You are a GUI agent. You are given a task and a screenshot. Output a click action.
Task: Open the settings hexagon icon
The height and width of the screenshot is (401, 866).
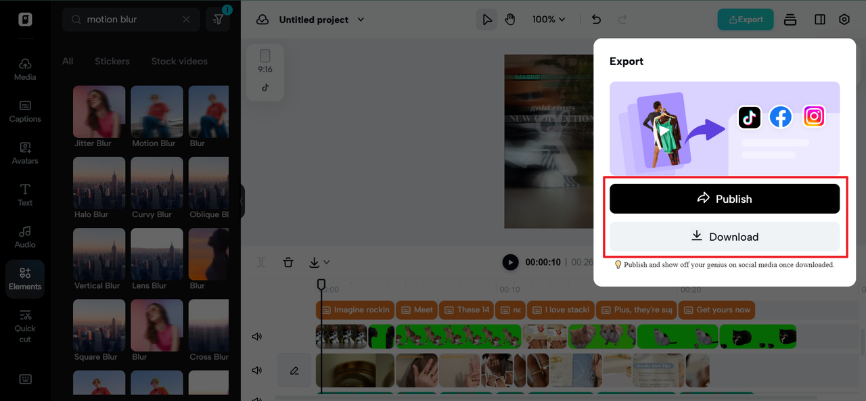pyautogui.click(x=844, y=20)
